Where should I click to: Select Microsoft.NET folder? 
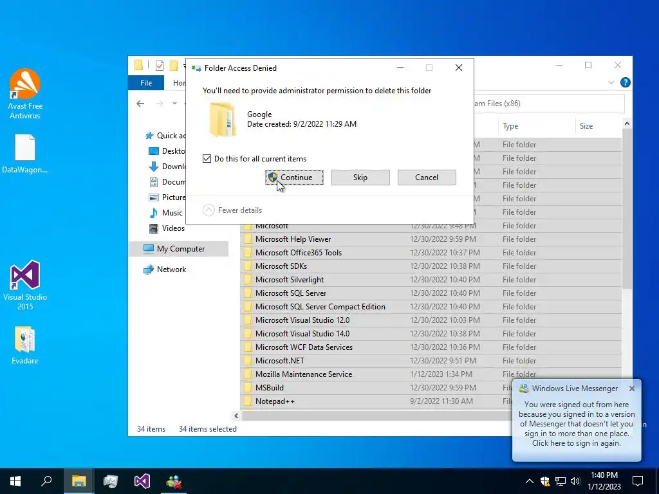tap(431, 360)
